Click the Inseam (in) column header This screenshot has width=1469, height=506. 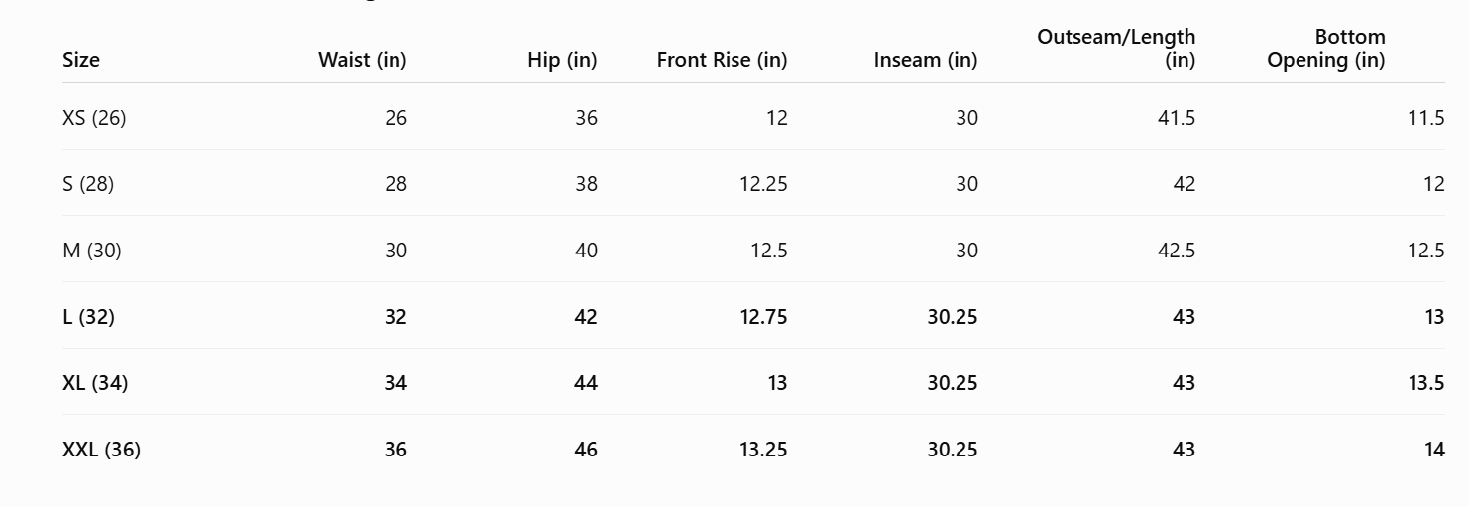926,60
